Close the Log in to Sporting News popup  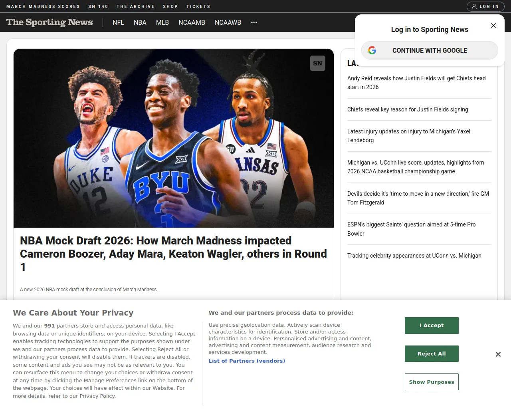tap(493, 26)
